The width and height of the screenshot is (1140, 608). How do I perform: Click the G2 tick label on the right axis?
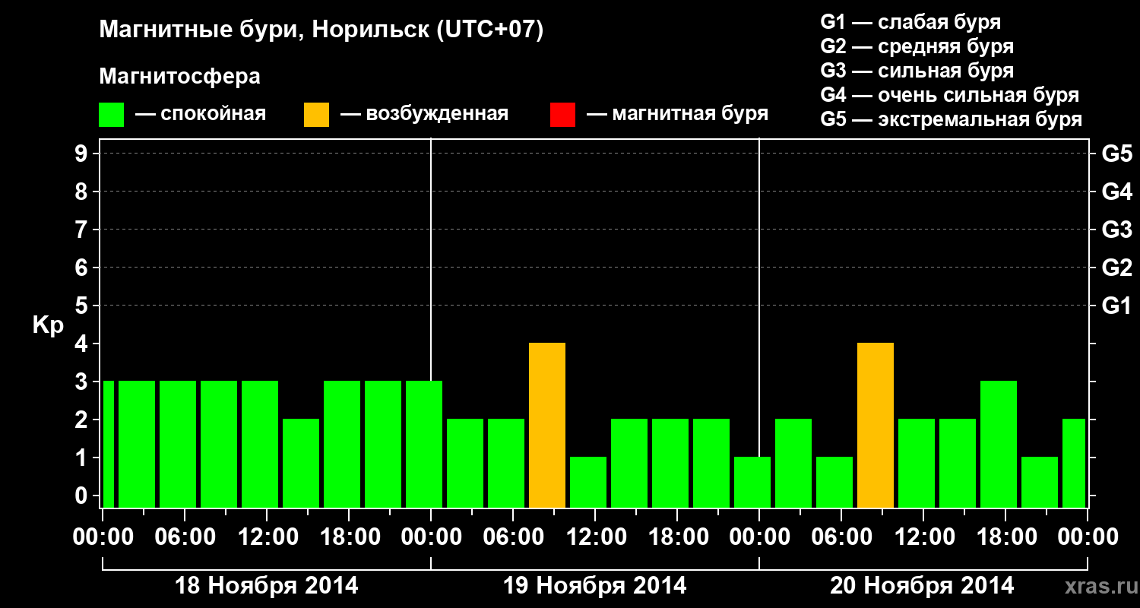[1116, 268]
